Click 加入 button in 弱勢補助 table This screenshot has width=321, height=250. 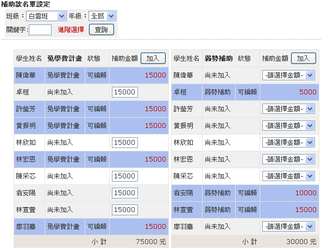(304, 59)
